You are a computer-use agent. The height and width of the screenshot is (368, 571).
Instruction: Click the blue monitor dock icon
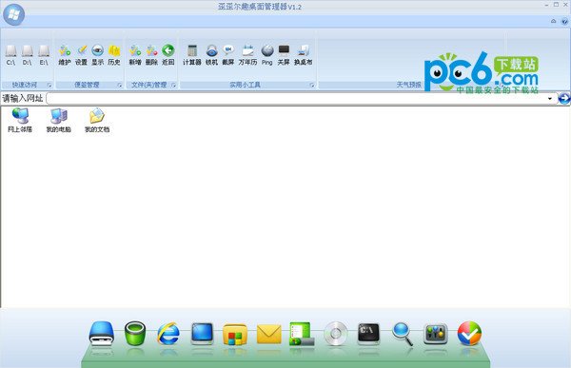[x=202, y=334]
